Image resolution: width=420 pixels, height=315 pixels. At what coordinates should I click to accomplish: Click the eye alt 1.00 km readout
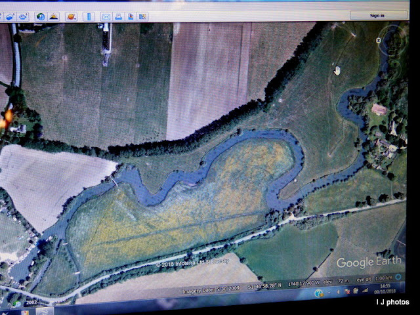coord(375,278)
